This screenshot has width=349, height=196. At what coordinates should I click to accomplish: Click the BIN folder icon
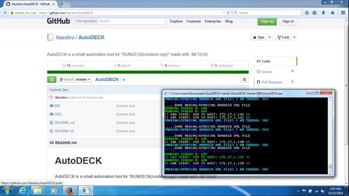tap(52, 106)
